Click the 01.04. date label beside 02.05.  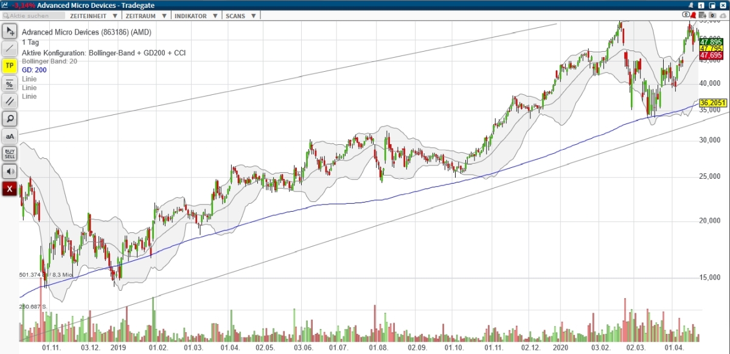(230, 348)
